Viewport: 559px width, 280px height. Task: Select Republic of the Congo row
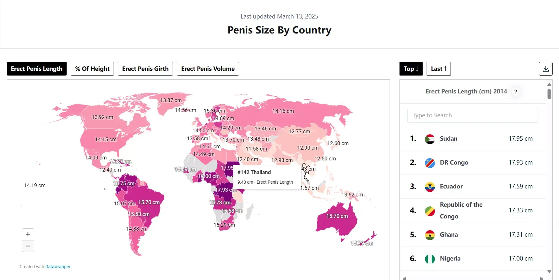click(x=473, y=210)
